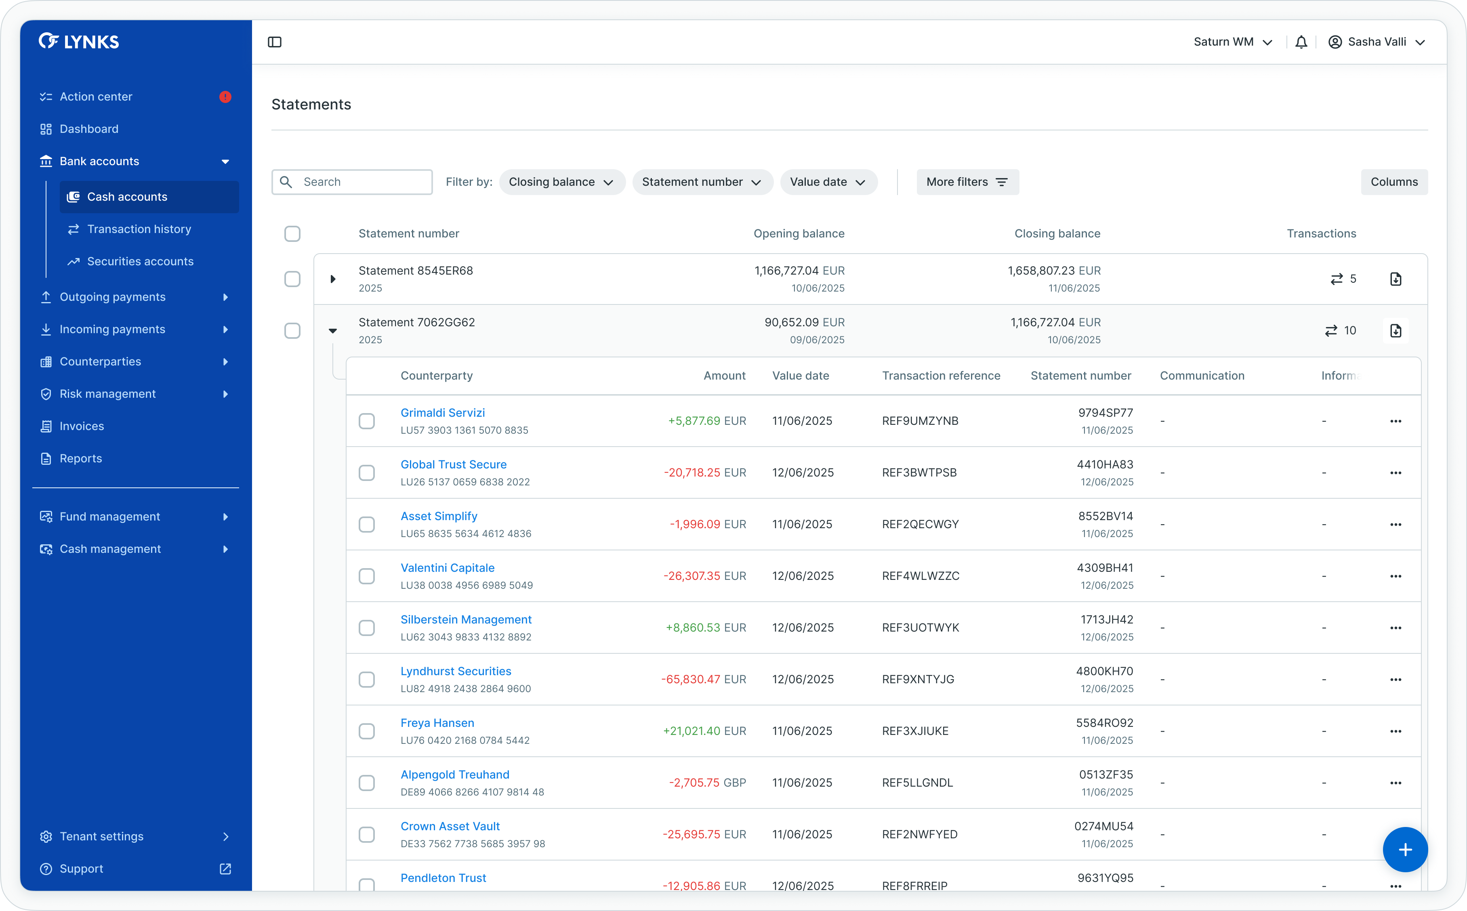Go to Transaction history menu item
1467x911 pixels.
[139, 229]
